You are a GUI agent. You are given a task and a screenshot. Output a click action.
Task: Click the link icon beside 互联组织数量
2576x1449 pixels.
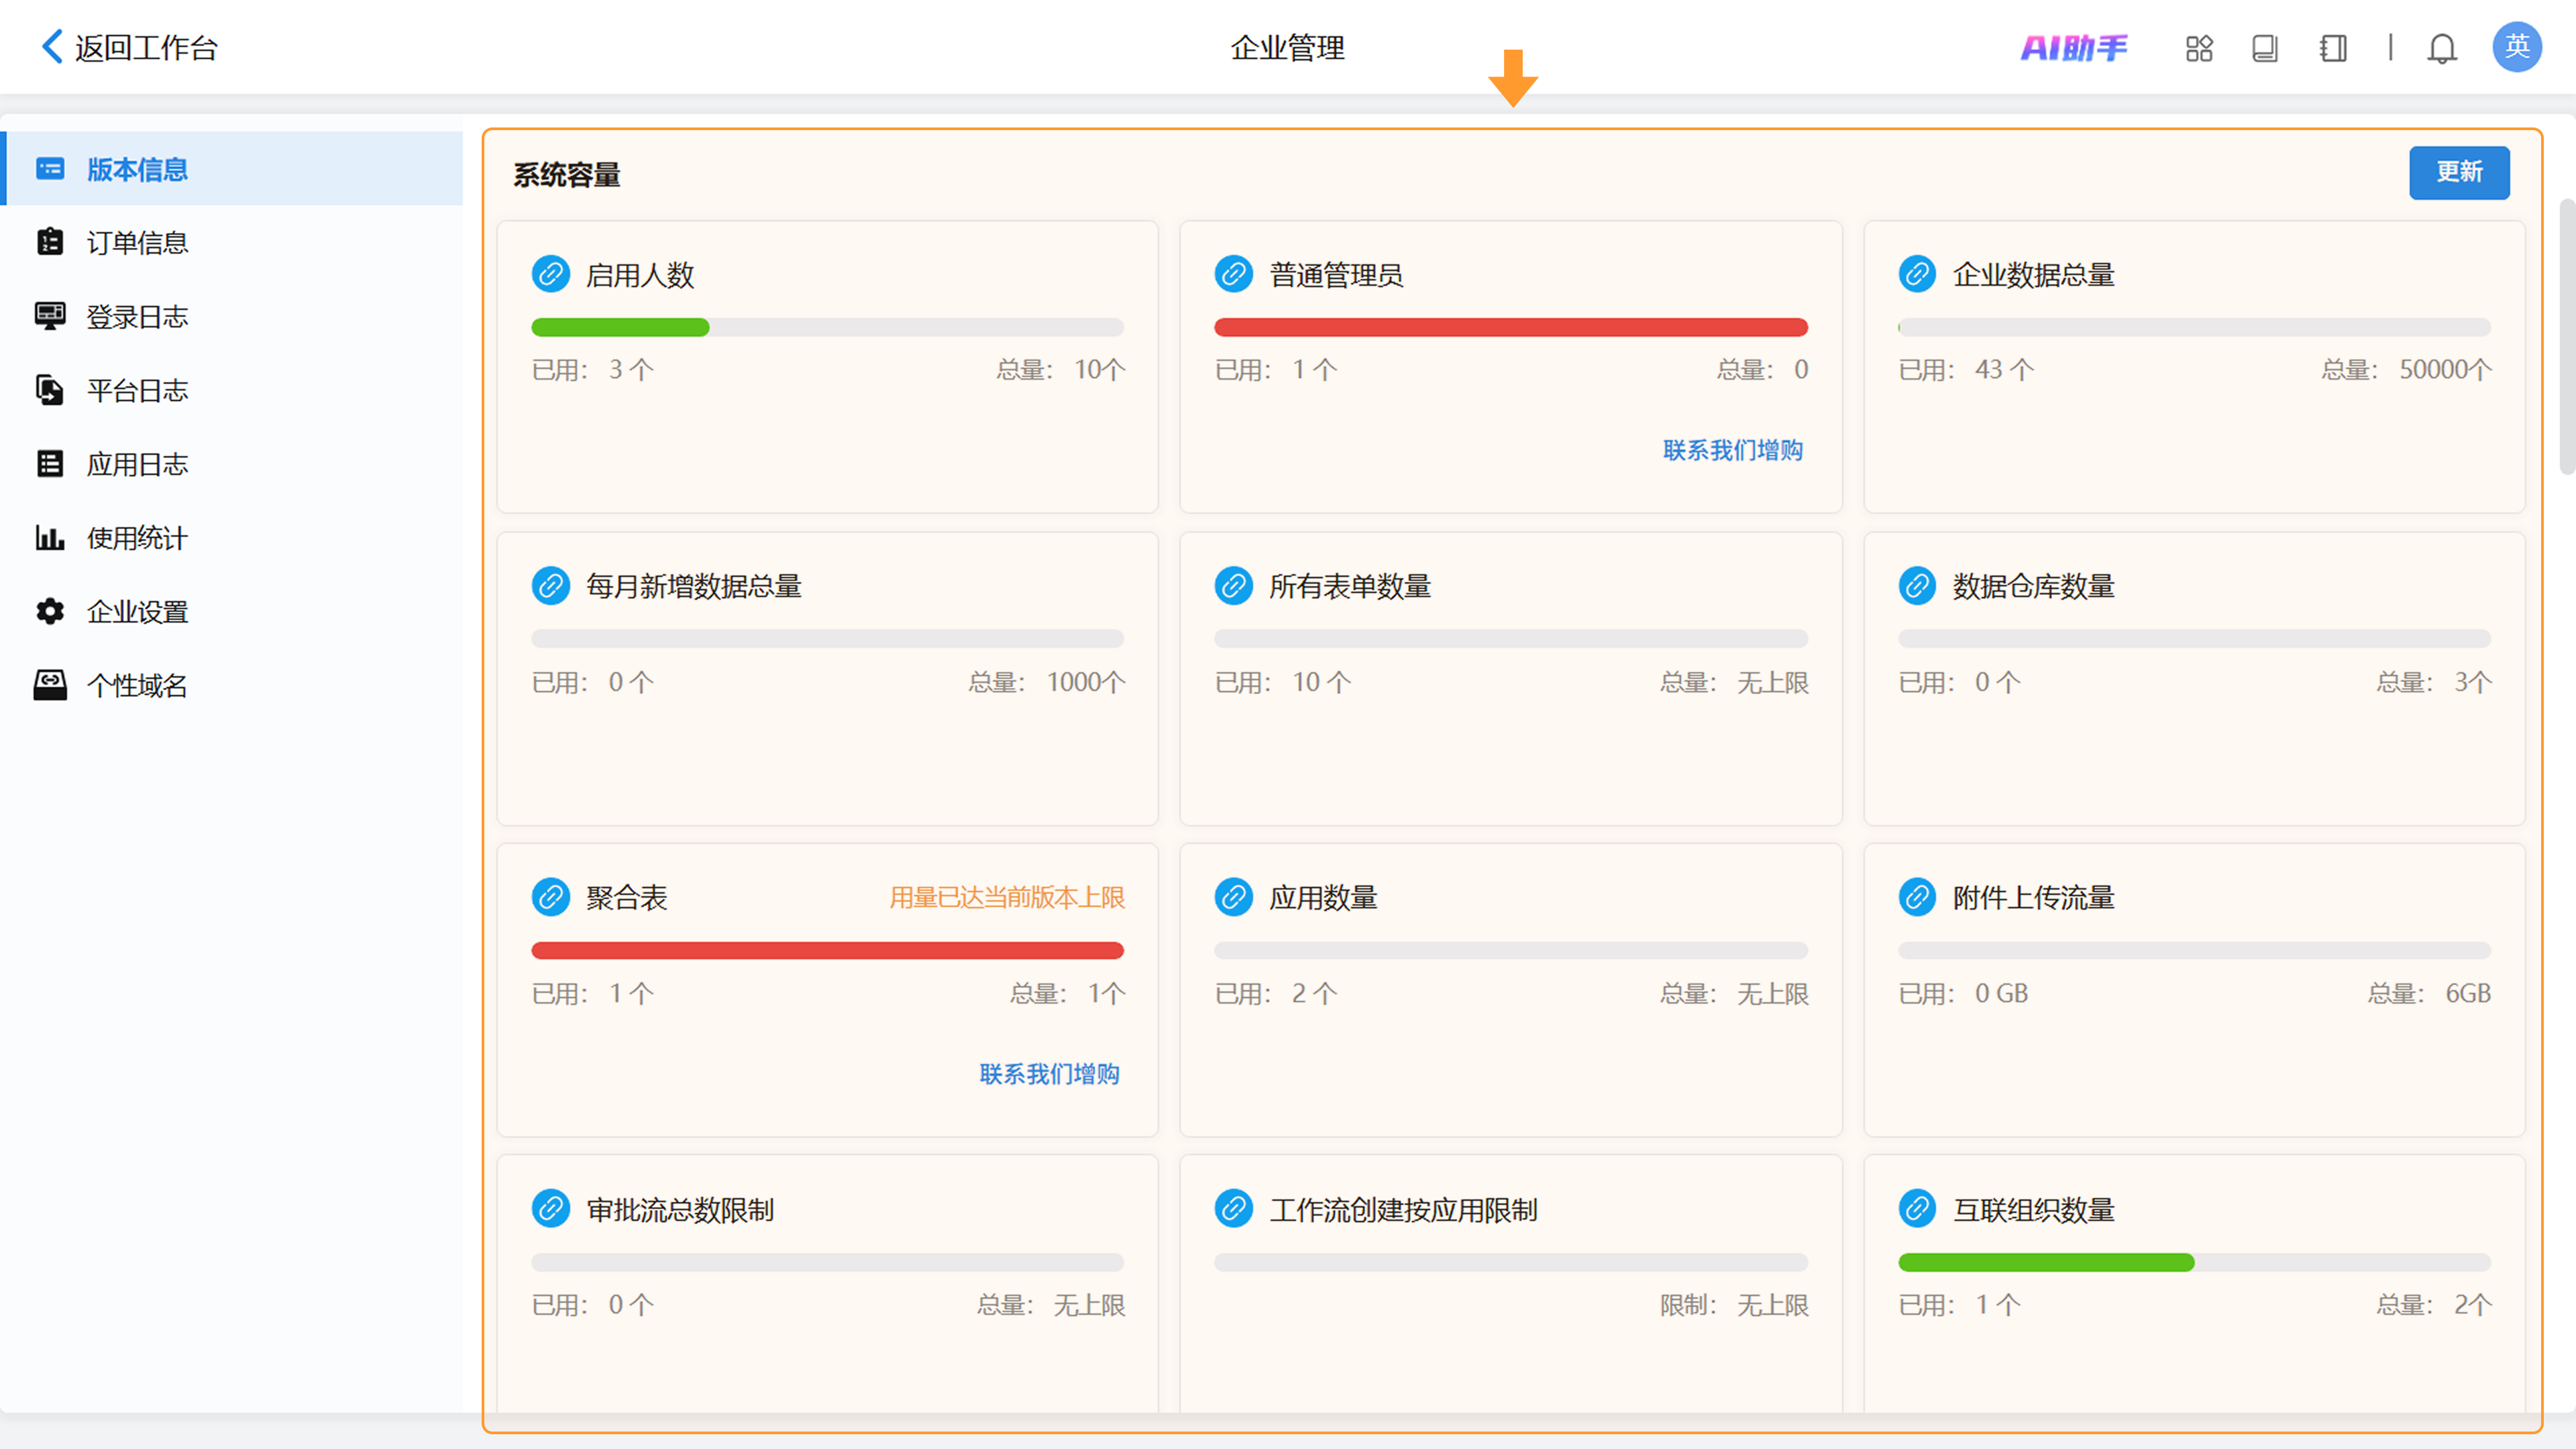(x=1917, y=1209)
